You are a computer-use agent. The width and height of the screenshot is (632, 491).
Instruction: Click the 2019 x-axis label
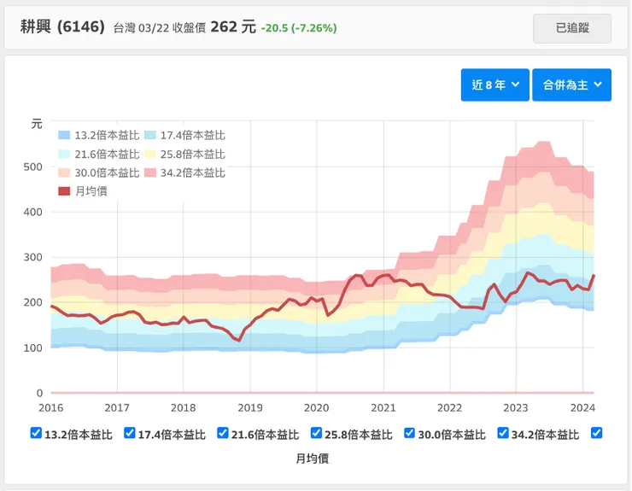click(250, 408)
